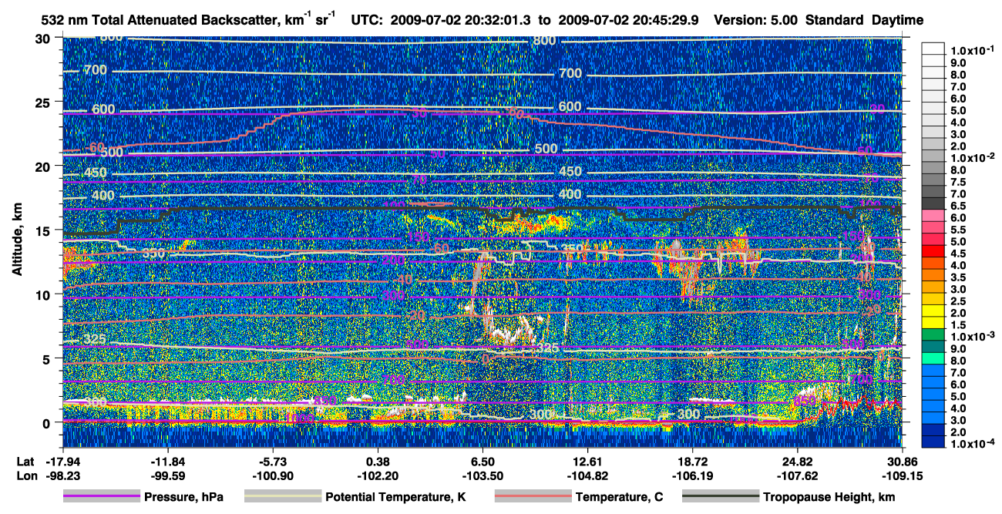Image resolution: width=1002 pixels, height=514 pixels.
Task: Click the "Lon" axis row label
Action: [26, 475]
